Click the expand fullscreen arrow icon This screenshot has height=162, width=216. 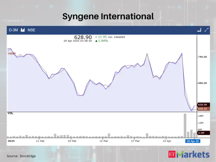point(206,30)
